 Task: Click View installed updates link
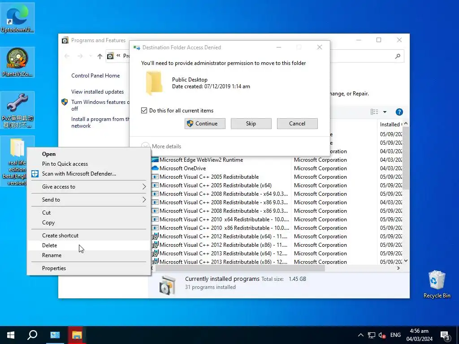click(x=97, y=91)
